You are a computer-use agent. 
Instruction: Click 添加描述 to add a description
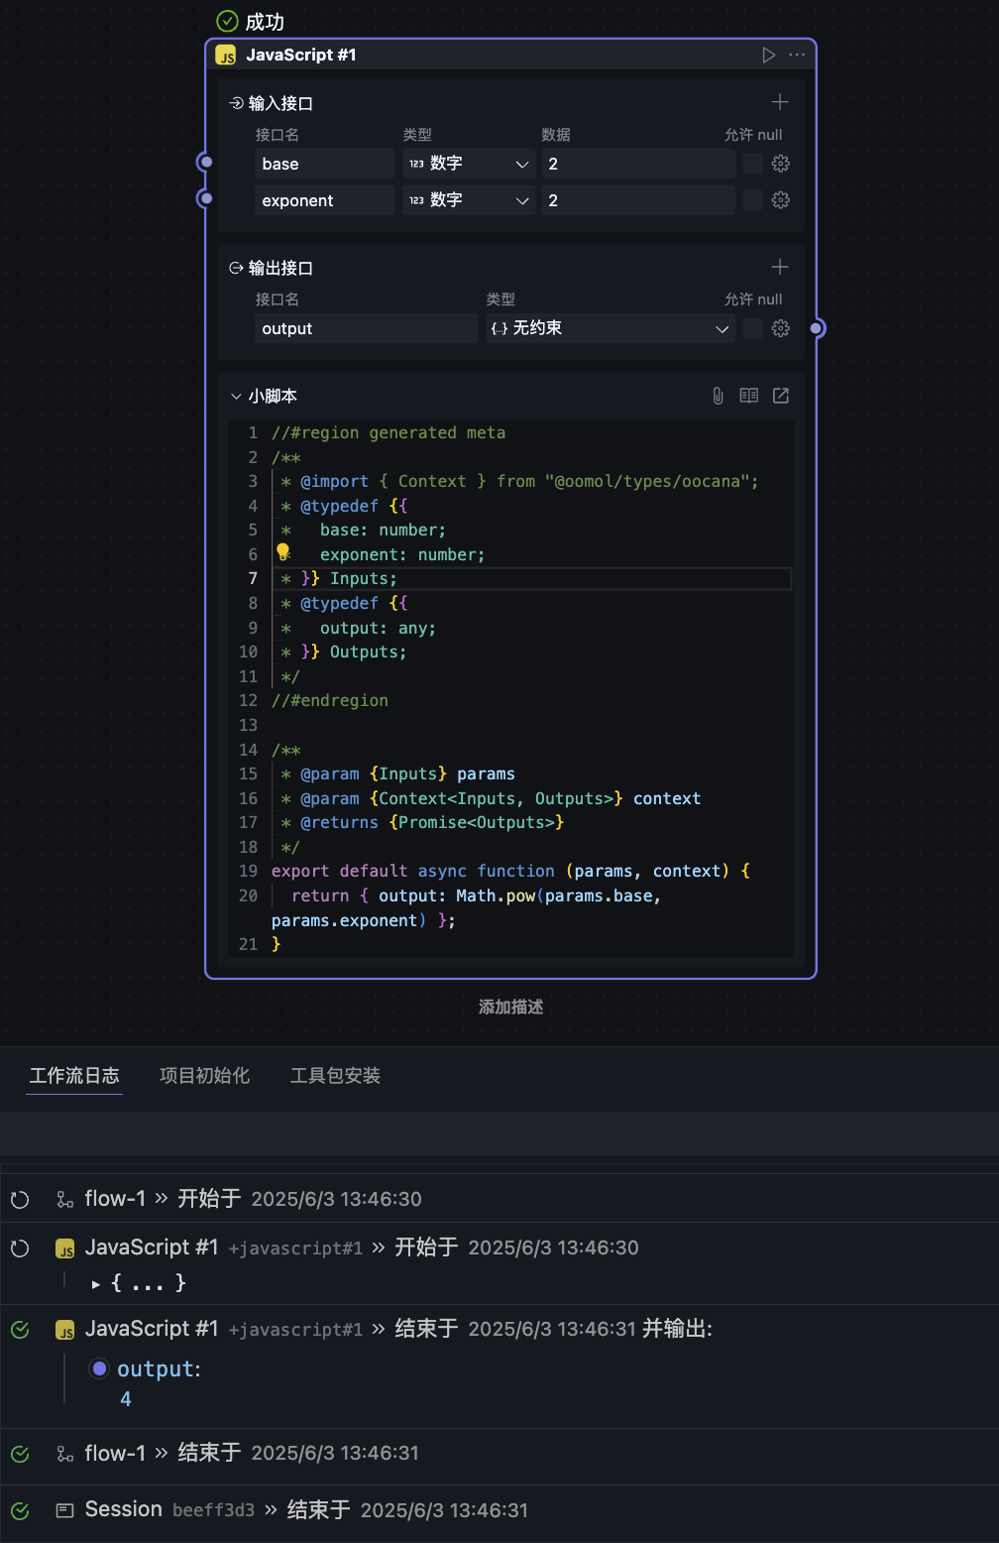pyautogui.click(x=510, y=1008)
